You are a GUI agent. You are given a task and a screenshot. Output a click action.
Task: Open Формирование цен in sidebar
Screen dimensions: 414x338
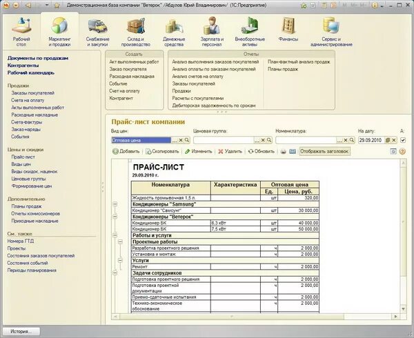(32, 186)
